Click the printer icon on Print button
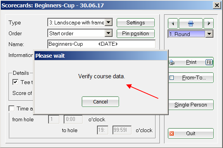 [172, 62]
